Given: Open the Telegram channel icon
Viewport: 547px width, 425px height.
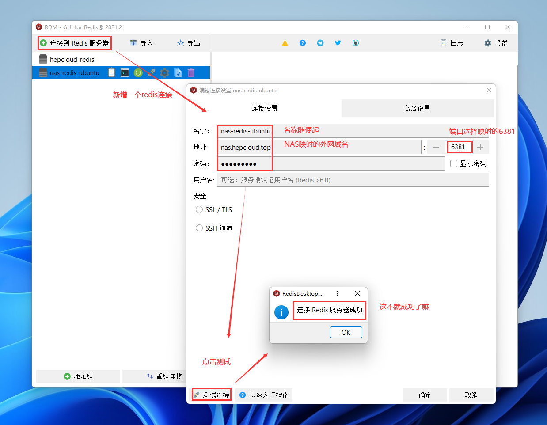Looking at the screenshot, I should click(320, 43).
